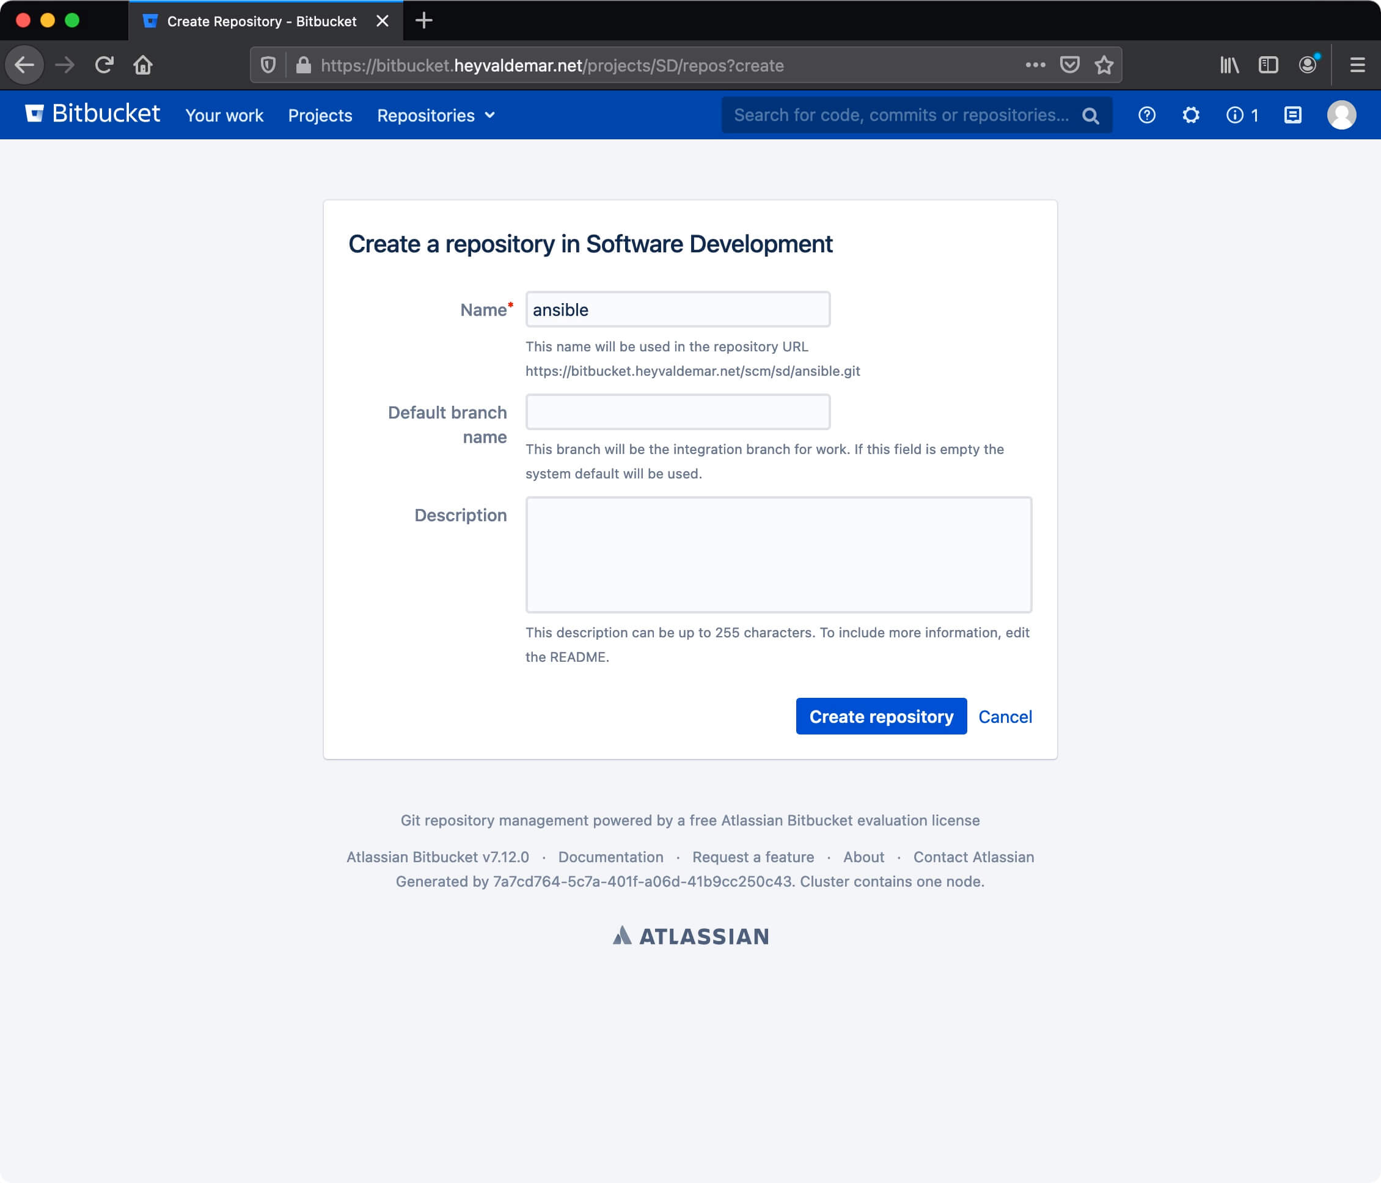Click the bookmark/save page icon
1381x1183 pixels.
click(1103, 66)
